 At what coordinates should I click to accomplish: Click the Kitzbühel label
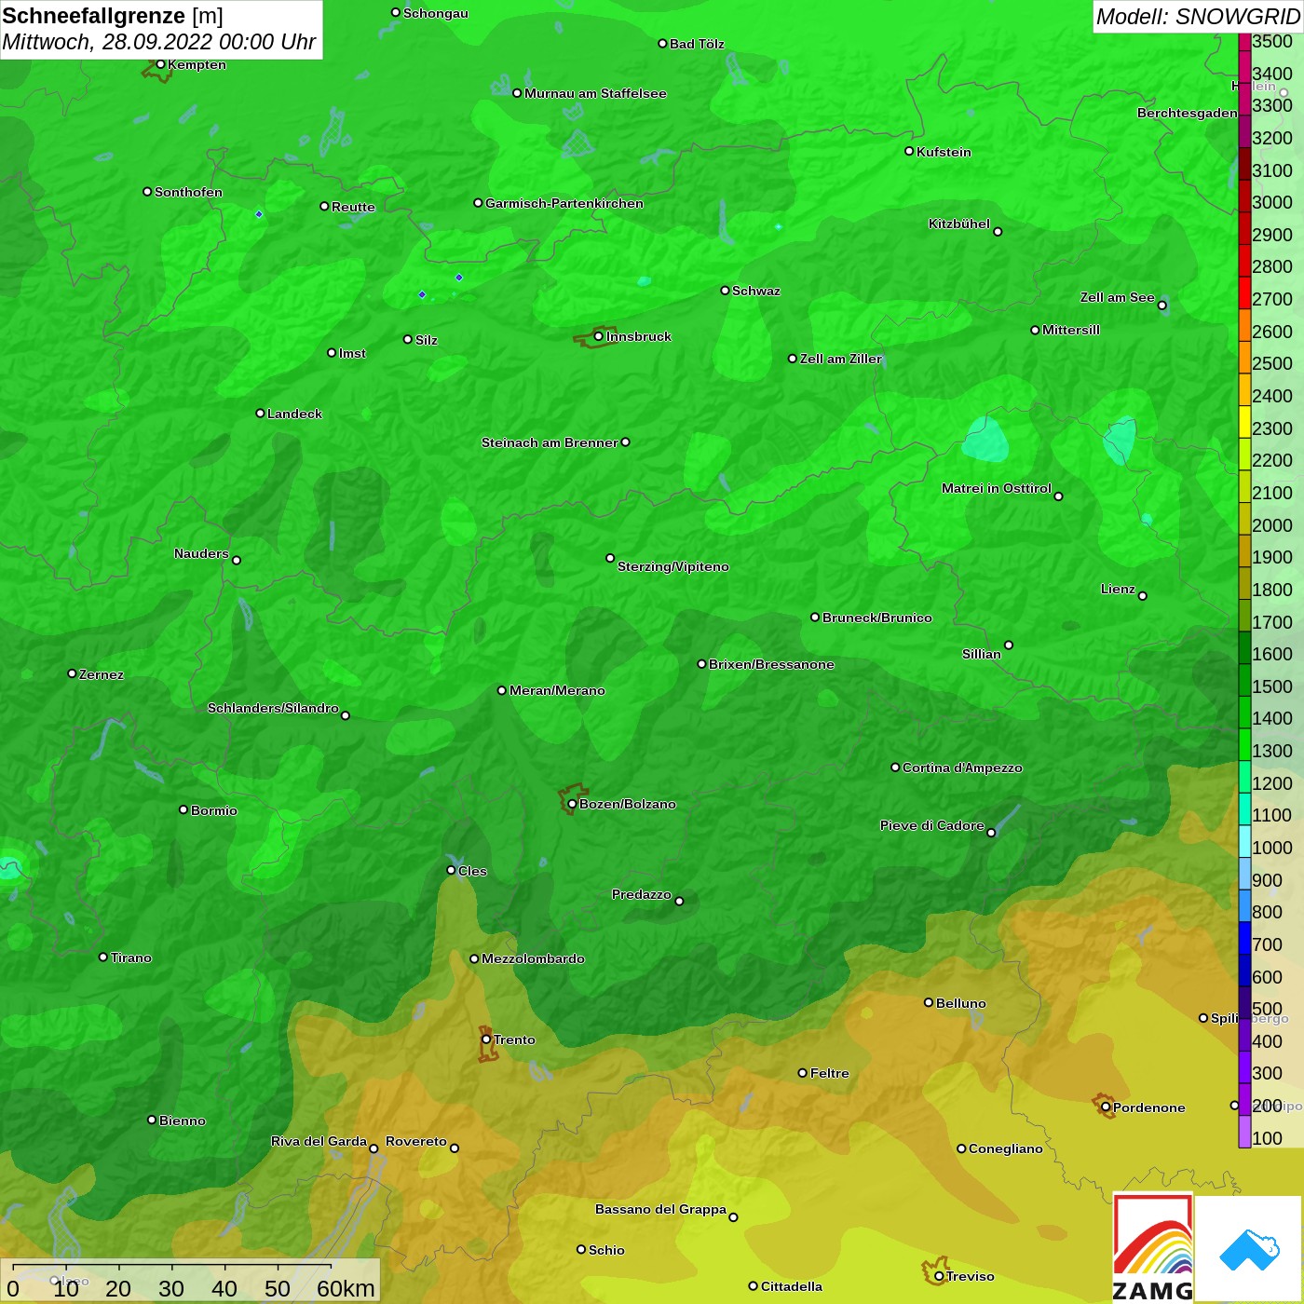pos(958,224)
